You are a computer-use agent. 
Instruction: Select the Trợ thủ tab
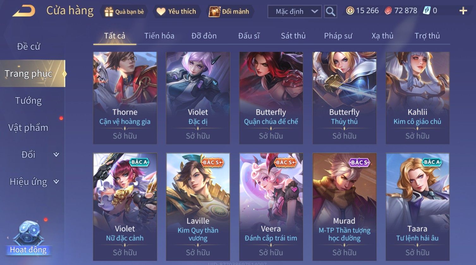point(427,36)
